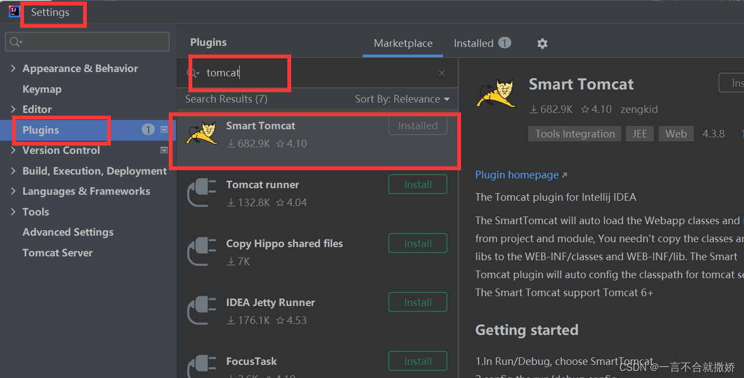Expand Build, Execution, Deployment section
Image resolution: width=744 pixels, height=378 pixels.
tap(14, 171)
